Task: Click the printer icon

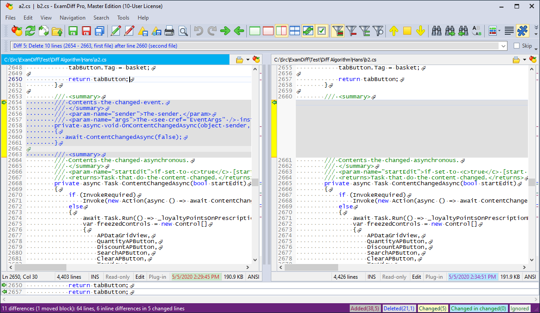Action: pos(169,31)
